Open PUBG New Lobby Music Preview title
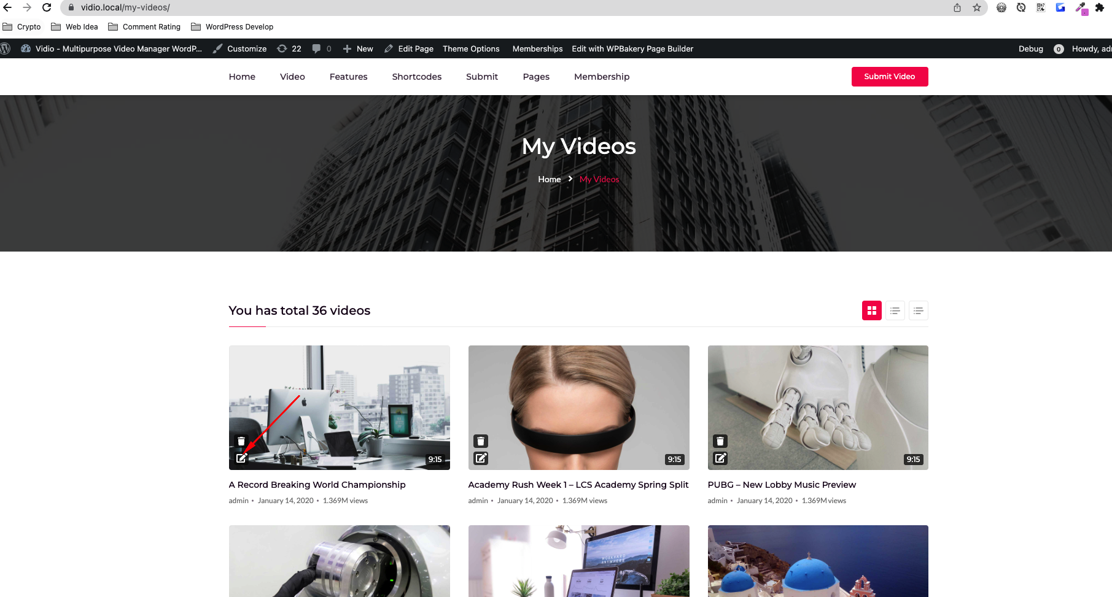Screen dimensions: 1112x597 pos(782,485)
